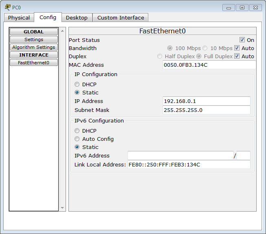Click the PC0 Packet Tracer window icon

(7, 7)
